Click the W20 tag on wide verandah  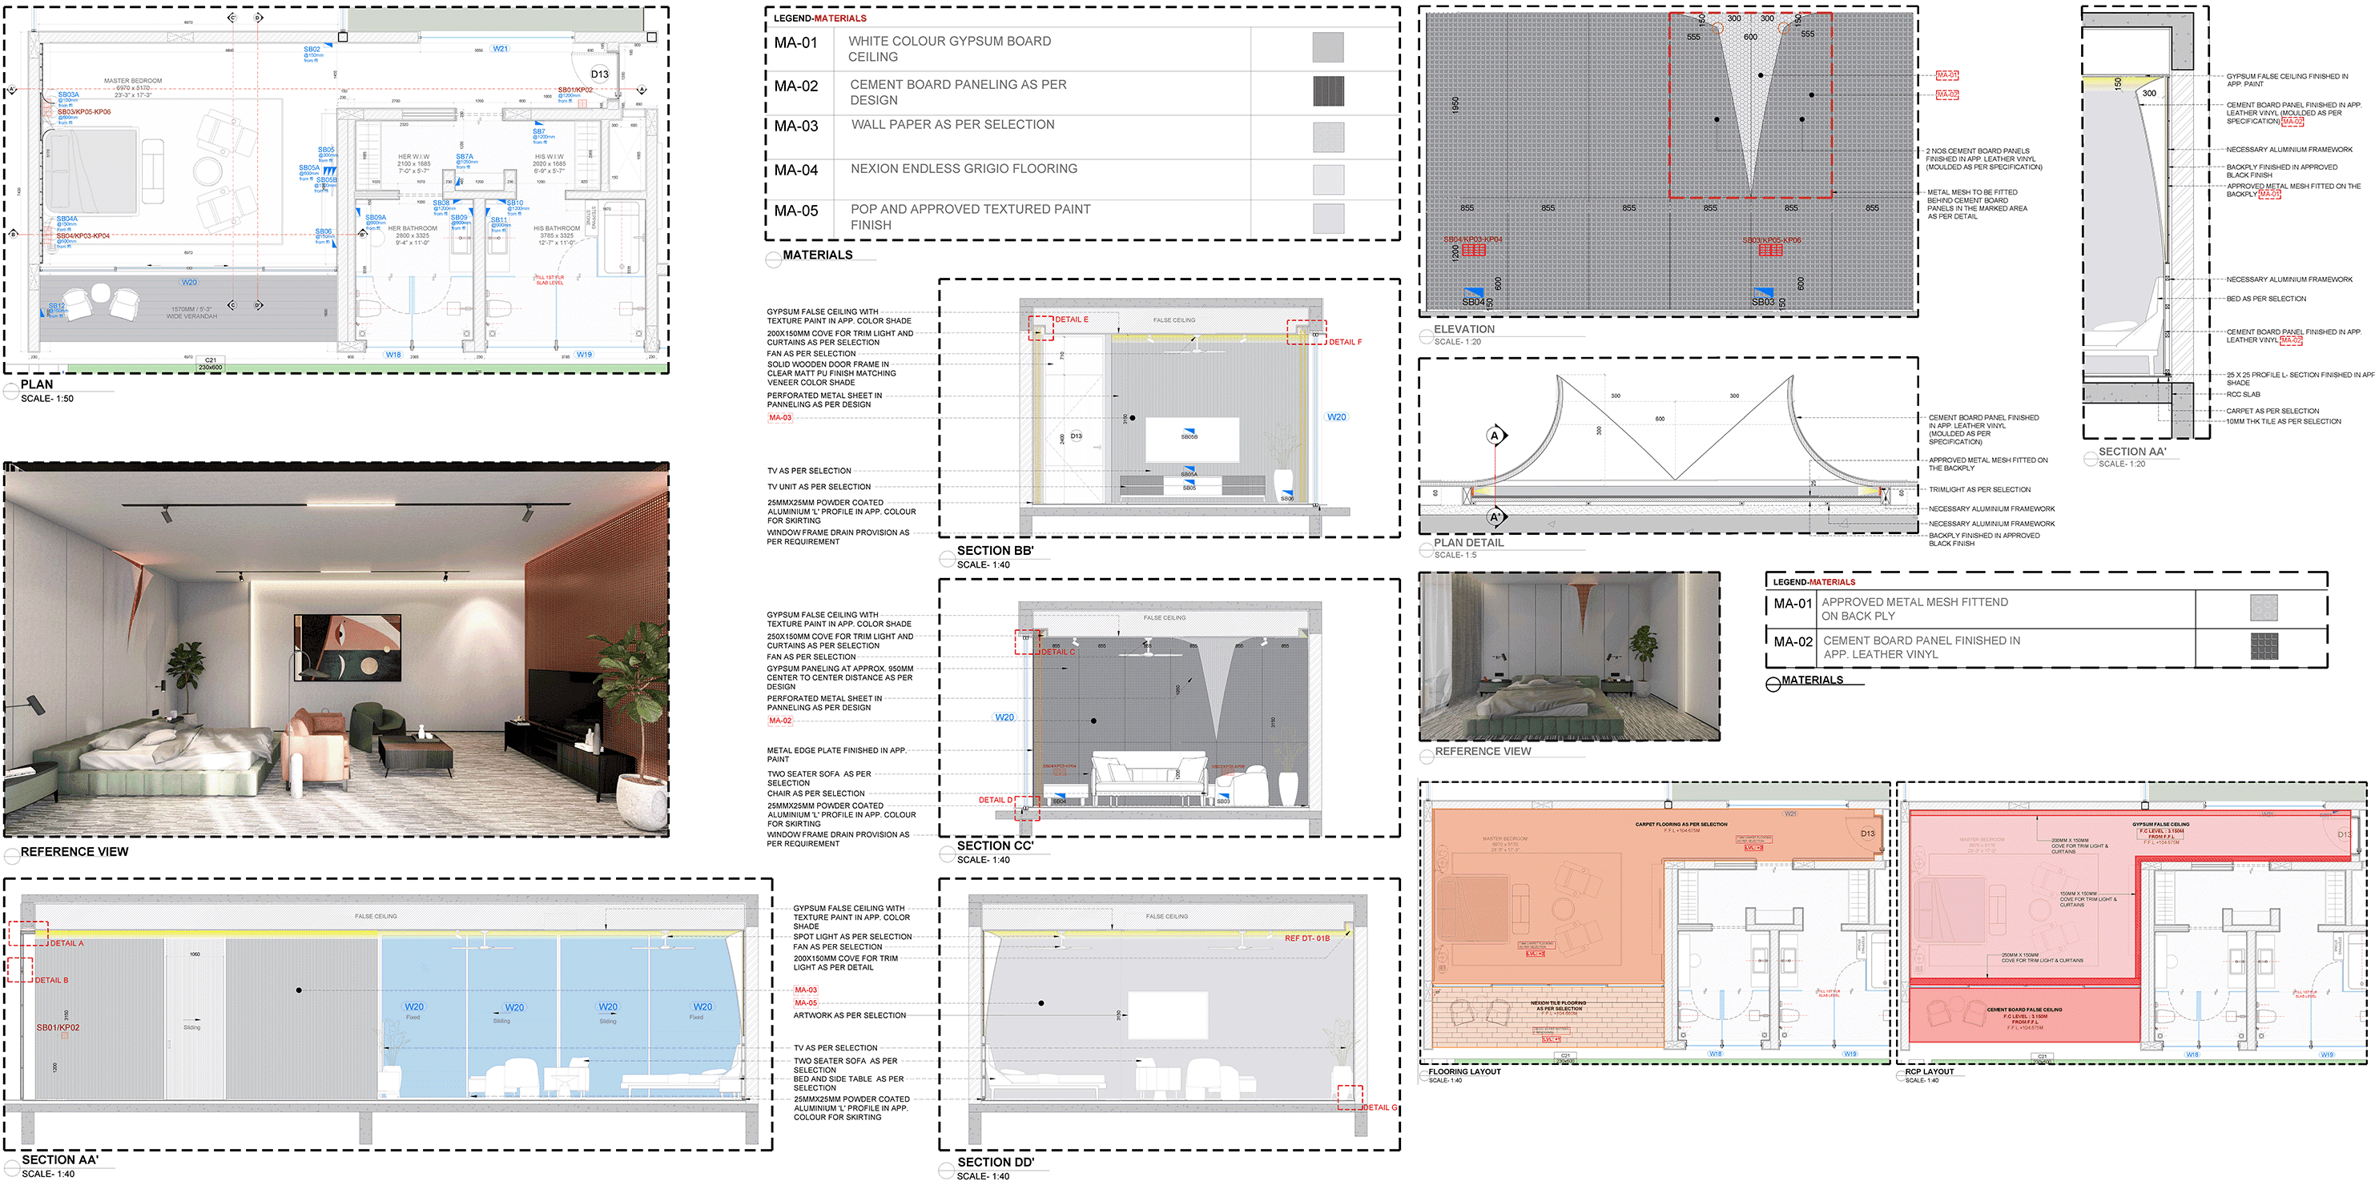(x=188, y=283)
